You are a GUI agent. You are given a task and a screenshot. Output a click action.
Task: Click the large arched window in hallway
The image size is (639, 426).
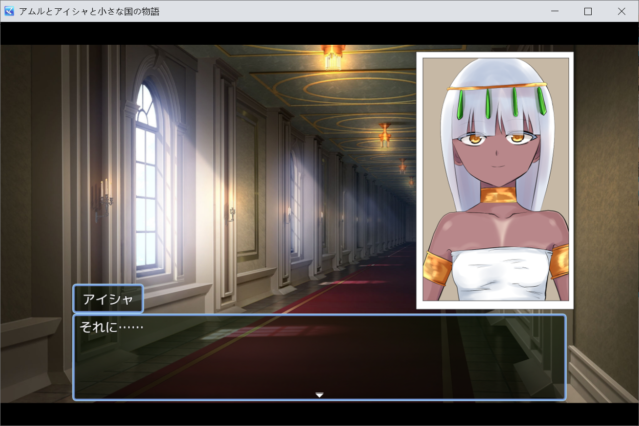[147, 180]
